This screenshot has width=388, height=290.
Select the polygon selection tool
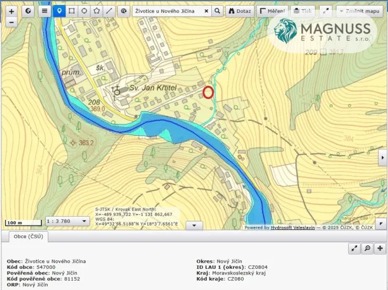97,11
